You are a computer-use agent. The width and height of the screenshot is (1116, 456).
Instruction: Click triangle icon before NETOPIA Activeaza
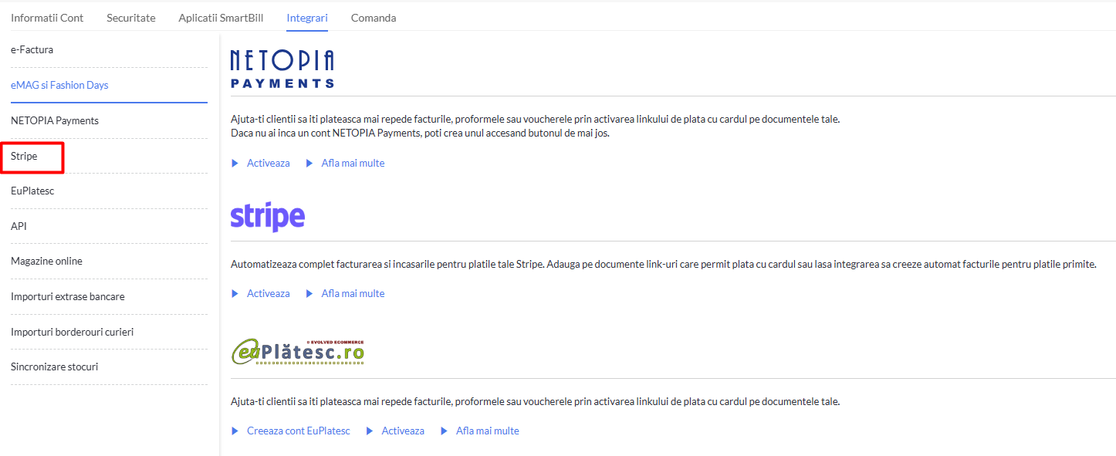(x=235, y=164)
